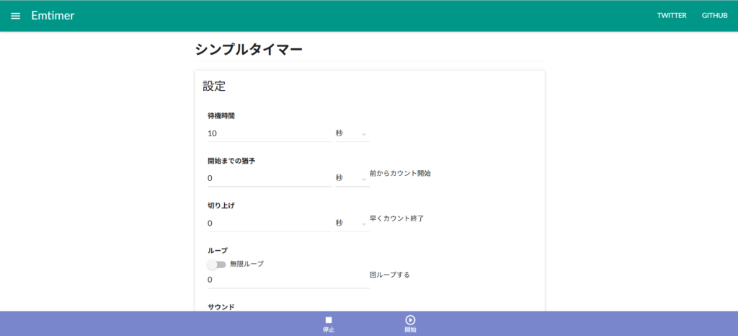The height and width of the screenshot is (336, 738).
Task: Enable the 無限ループ toggle switch
Action: pyautogui.click(x=216, y=265)
